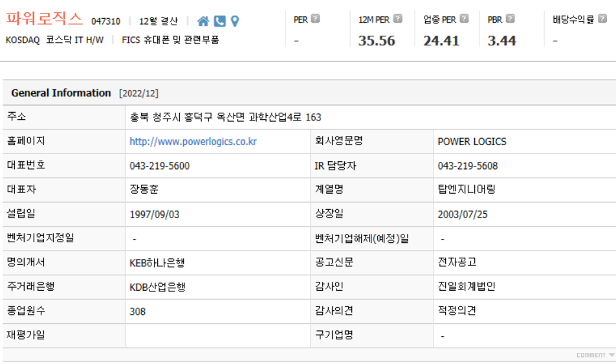Open the powerlogics.co.kr homepage link

pyautogui.click(x=193, y=141)
